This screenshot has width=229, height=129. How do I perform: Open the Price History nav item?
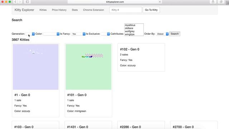[x=59, y=10]
